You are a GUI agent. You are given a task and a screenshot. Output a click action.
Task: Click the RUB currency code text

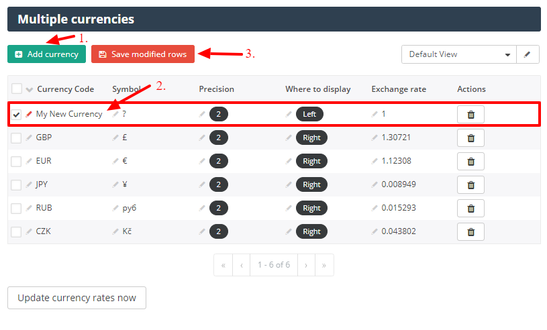coord(44,208)
